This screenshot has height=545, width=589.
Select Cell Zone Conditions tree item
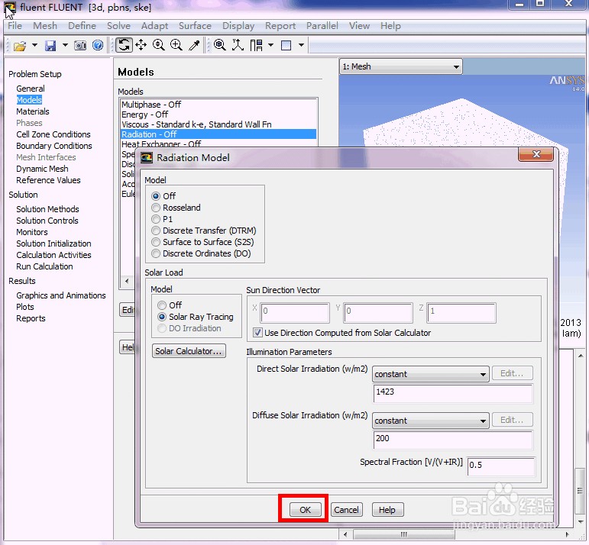(x=53, y=134)
